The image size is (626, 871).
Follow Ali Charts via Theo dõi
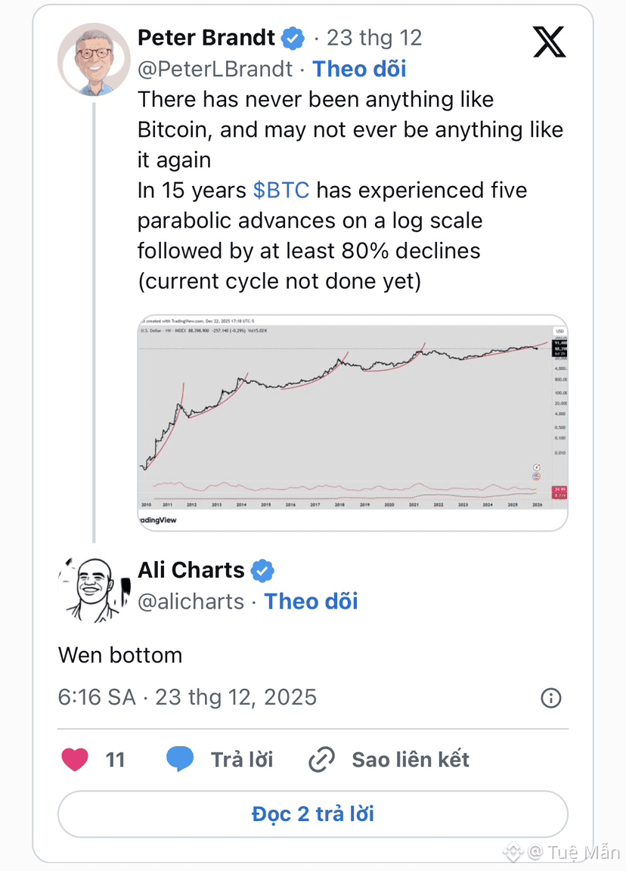tap(311, 602)
